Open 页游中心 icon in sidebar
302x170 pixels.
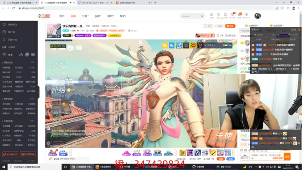click(x=4, y=40)
